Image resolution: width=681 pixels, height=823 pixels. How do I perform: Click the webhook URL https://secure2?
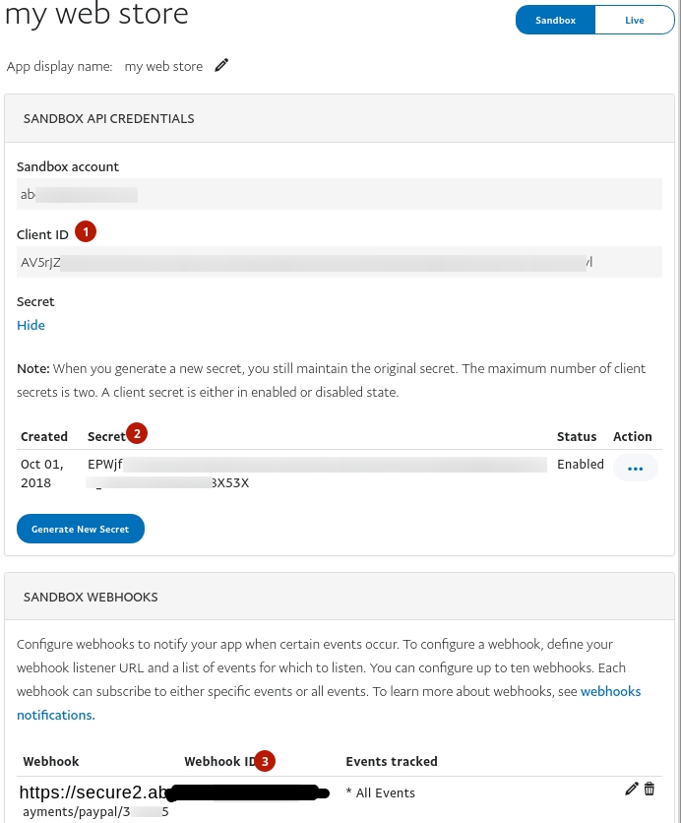tap(174, 800)
